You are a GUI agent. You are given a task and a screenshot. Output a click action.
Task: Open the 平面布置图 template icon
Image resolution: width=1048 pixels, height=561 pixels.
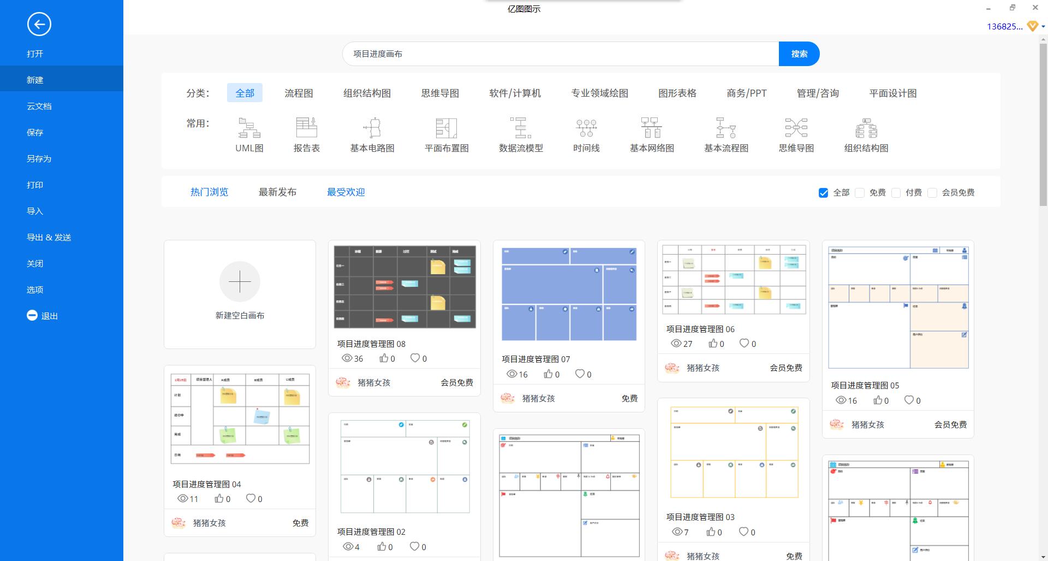[x=446, y=131]
